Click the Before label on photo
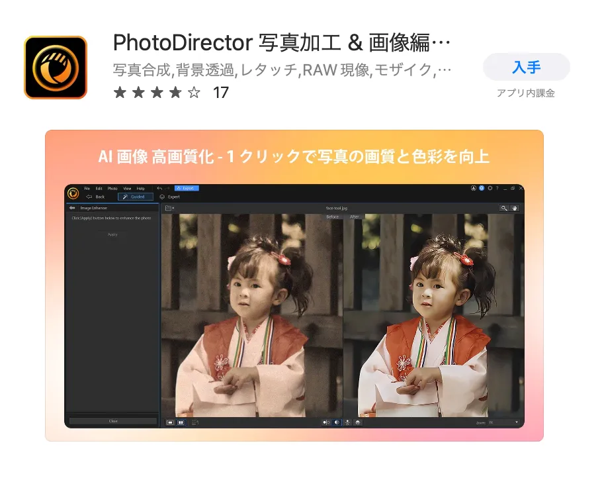This screenshot has height=478, width=602. coord(333,217)
